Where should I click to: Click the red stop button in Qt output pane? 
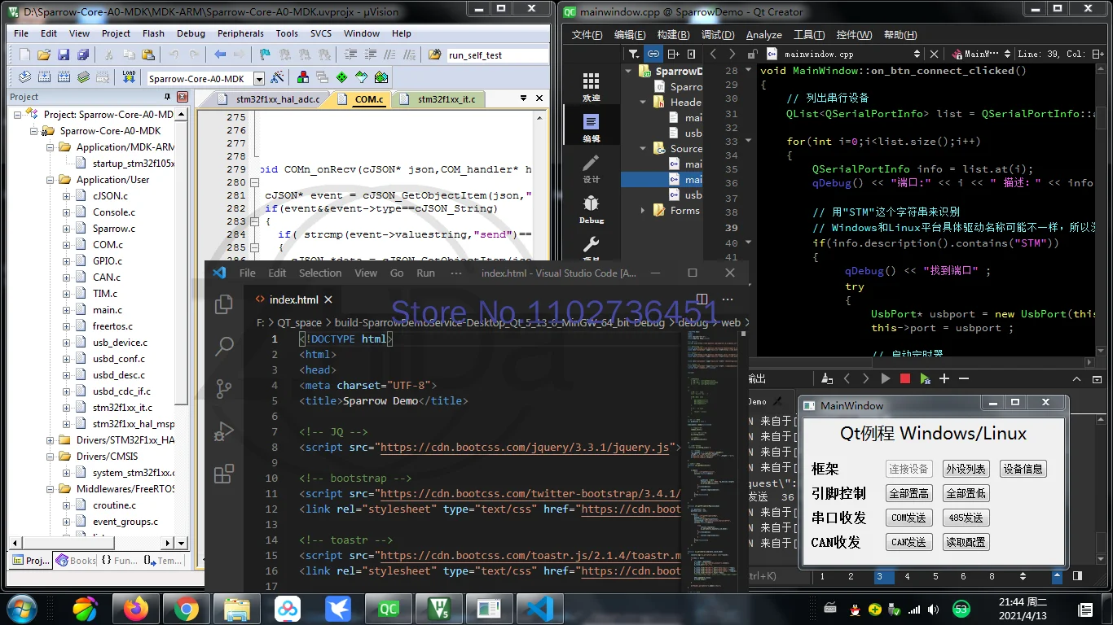(x=904, y=378)
